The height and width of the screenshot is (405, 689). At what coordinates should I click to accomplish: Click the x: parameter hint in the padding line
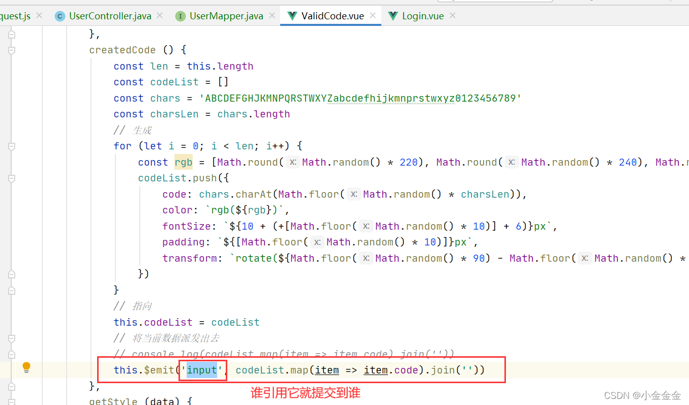(318, 242)
